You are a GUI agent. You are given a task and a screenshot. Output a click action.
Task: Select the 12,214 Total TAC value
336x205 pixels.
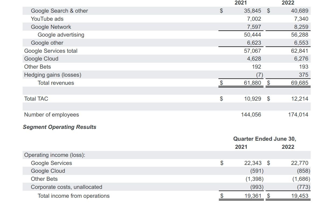click(299, 99)
